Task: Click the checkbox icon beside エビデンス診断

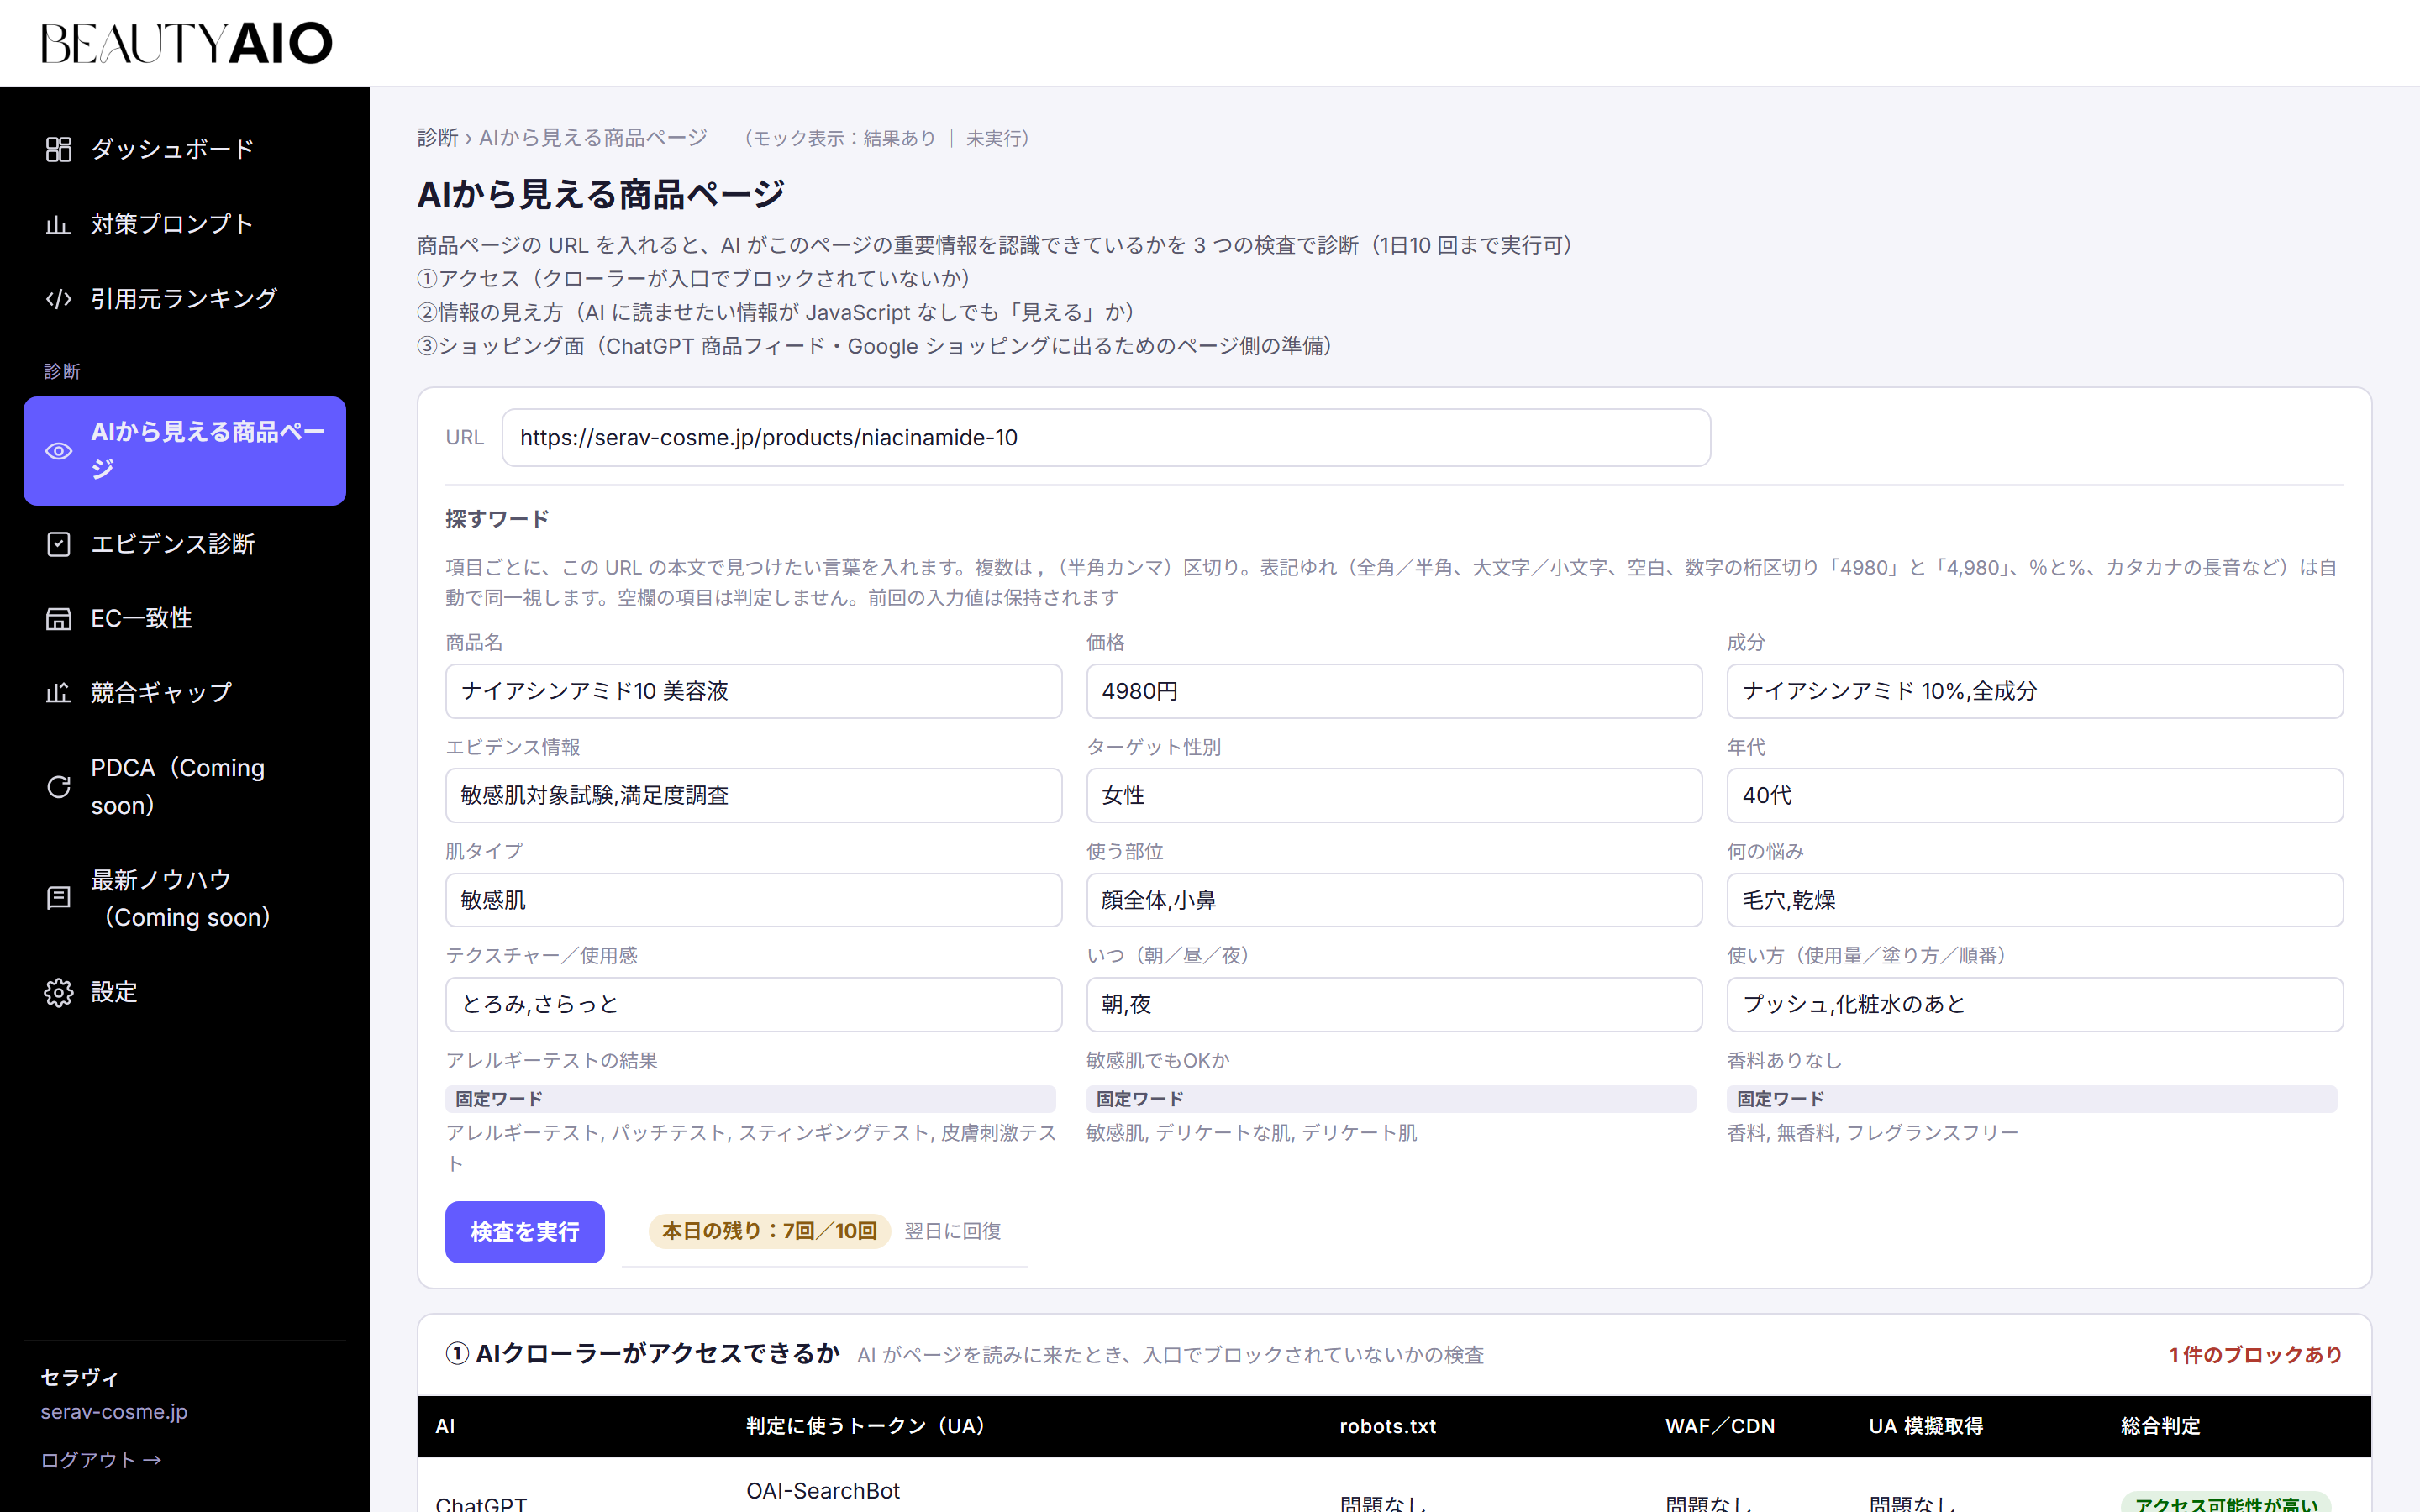Action: tap(59, 544)
